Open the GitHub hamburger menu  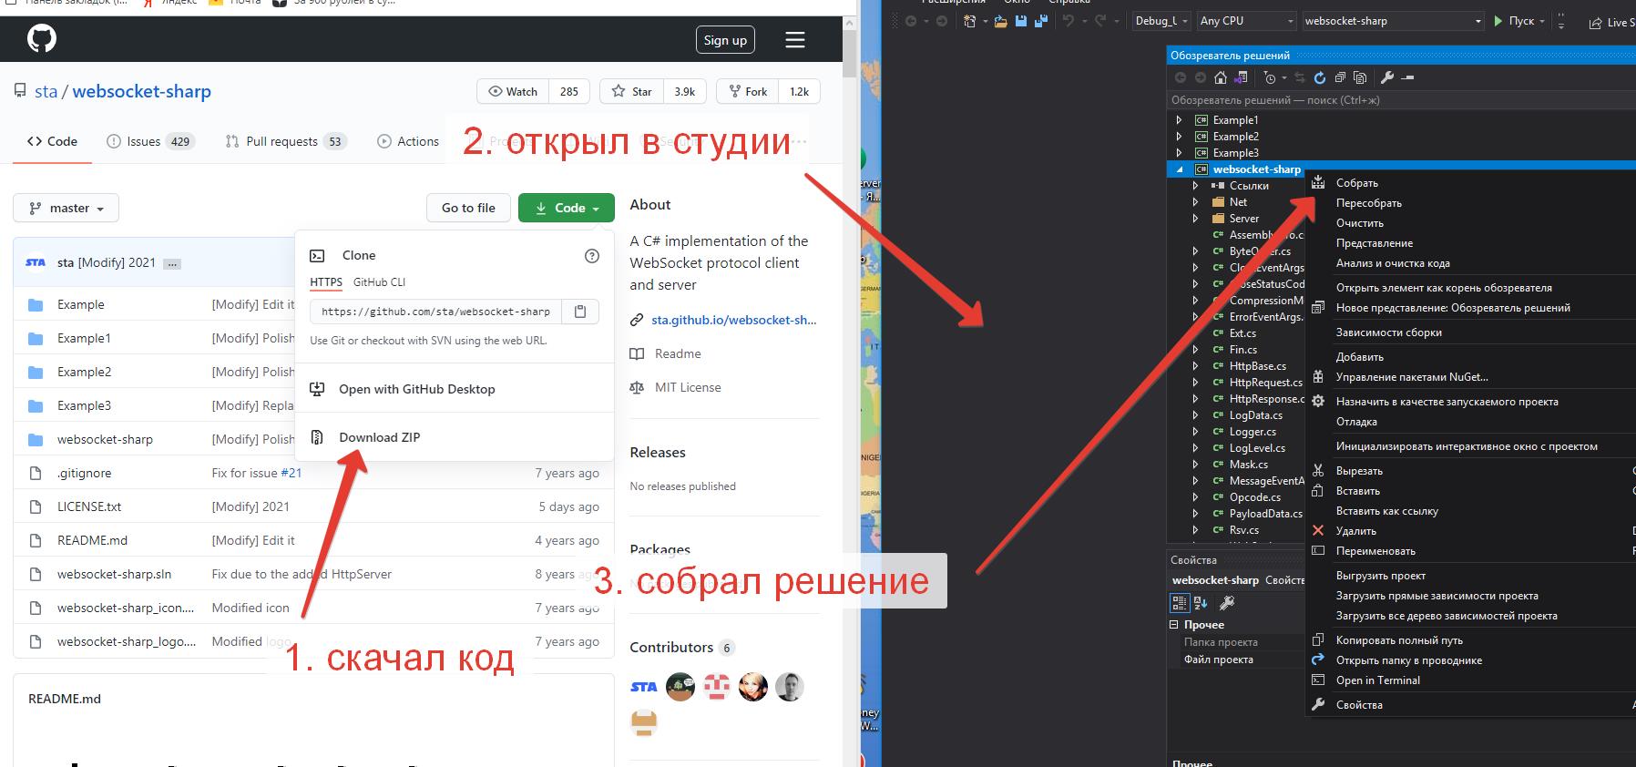(x=795, y=39)
